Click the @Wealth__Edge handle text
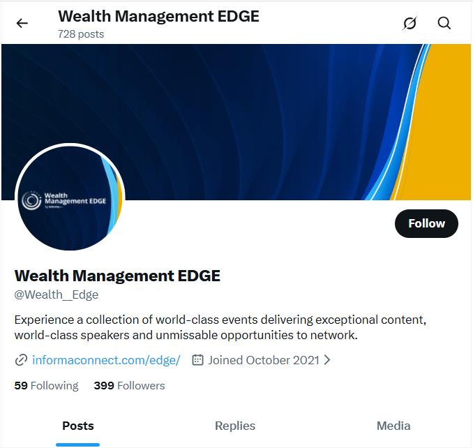Viewport: 473px width, 448px height. pos(57,294)
